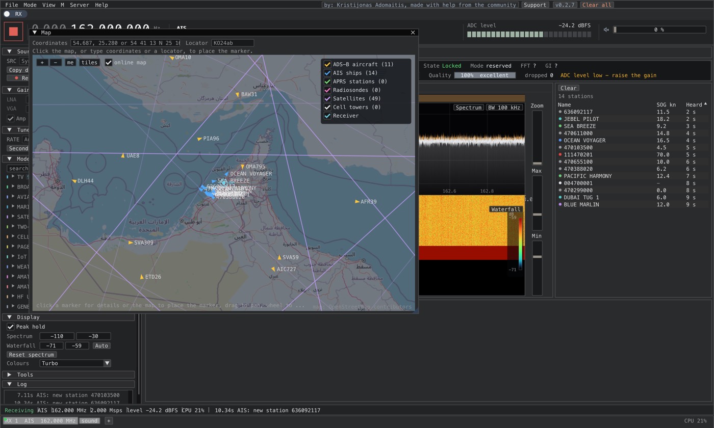Click the Locator input field

click(233, 43)
